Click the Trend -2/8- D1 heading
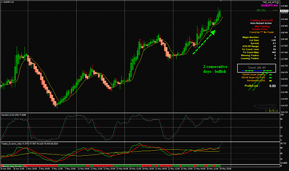Screen dimensions: 289x171 (x=257, y=67)
